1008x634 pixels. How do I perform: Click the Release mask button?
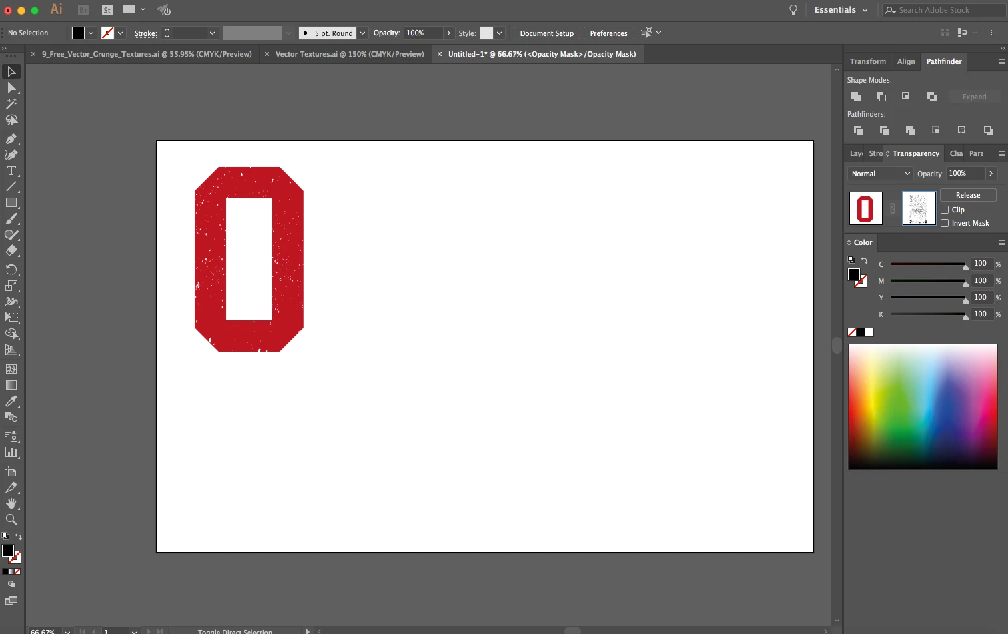click(x=968, y=195)
